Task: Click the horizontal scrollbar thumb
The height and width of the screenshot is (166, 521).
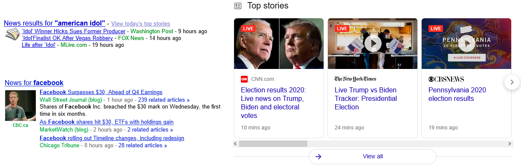Action: [273, 144]
